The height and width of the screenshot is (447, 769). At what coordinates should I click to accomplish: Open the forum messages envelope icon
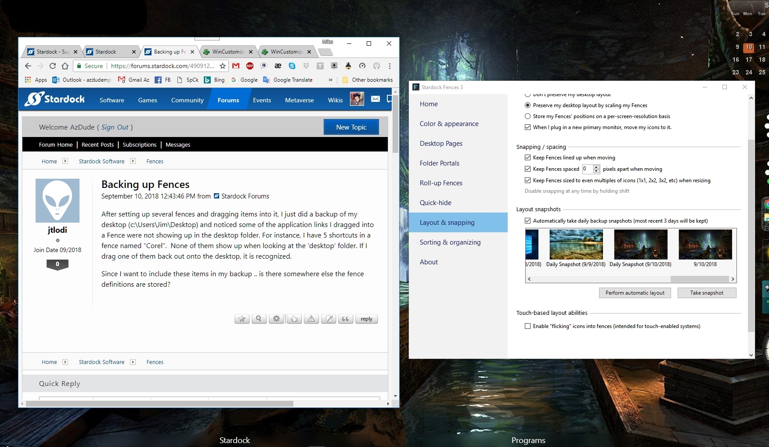point(375,99)
